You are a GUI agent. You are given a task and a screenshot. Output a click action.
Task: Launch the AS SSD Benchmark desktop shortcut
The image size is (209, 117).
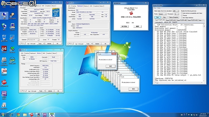(x=4, y=61)
